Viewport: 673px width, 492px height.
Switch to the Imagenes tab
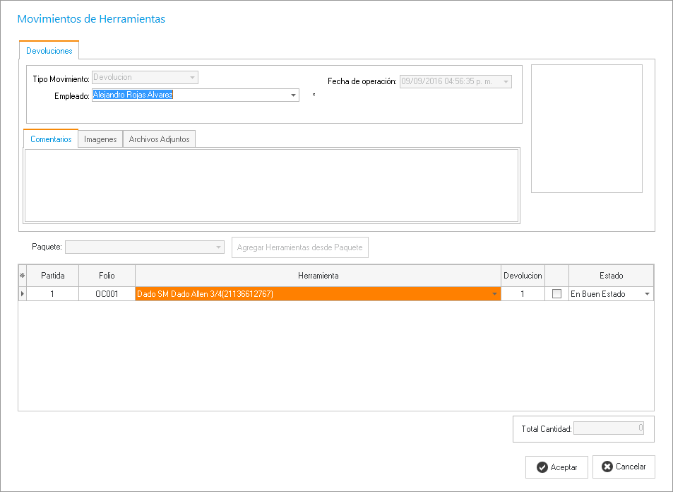(100, 139)
